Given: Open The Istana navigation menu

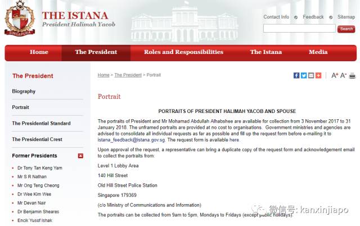Looking at the screenshot, I should click(x=266, y=52).
